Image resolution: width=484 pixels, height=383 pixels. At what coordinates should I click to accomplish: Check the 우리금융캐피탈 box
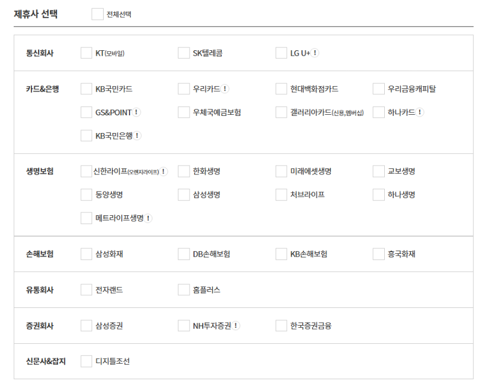click(378, 89)
